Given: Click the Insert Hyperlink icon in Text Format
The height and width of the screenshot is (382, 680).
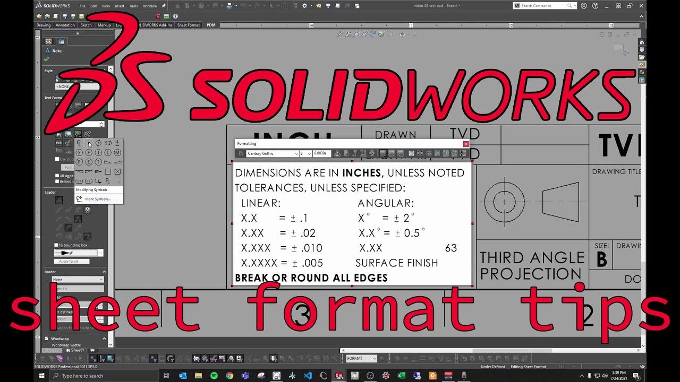Looking at the screenshot, I should pos(58,134).
